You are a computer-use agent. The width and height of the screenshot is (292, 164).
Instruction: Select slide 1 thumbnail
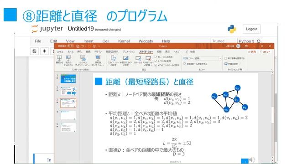click(x=68, y=79)
